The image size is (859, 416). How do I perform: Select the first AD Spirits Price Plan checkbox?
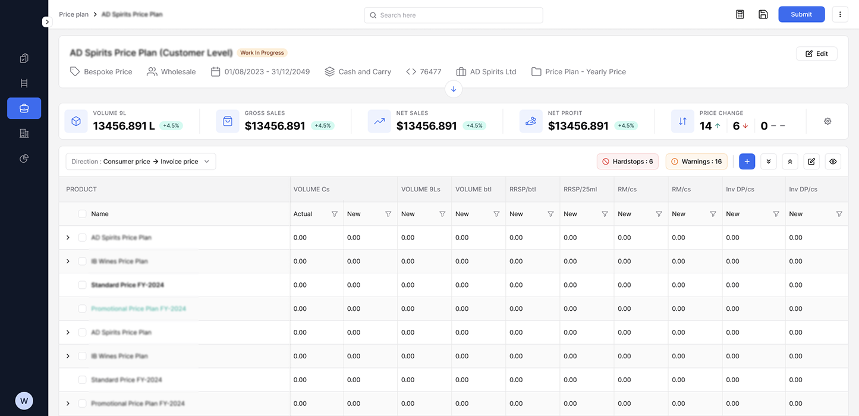(x=82, y=238)
